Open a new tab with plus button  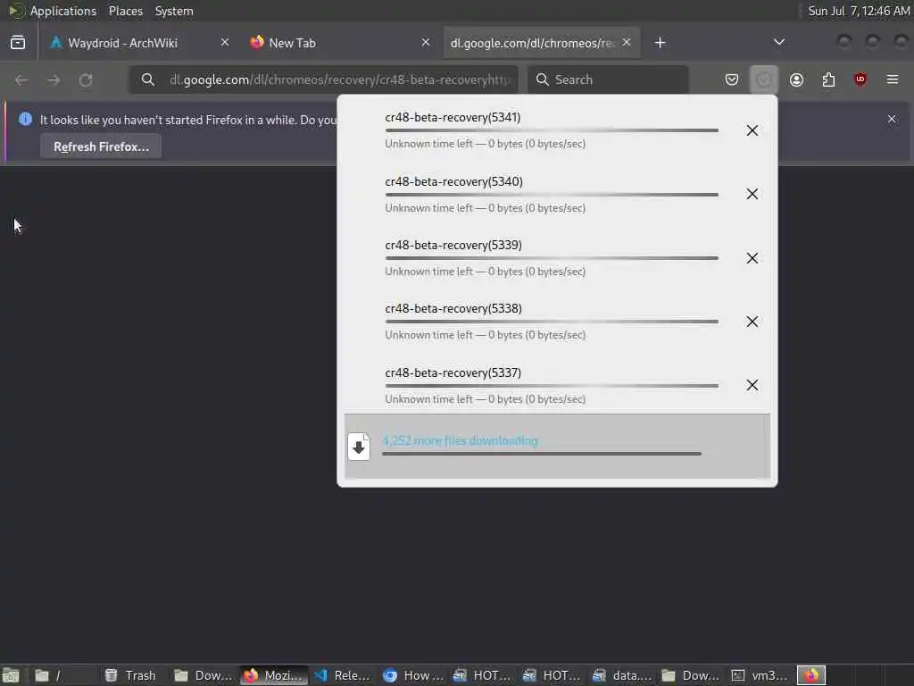[x=660, y=43]
